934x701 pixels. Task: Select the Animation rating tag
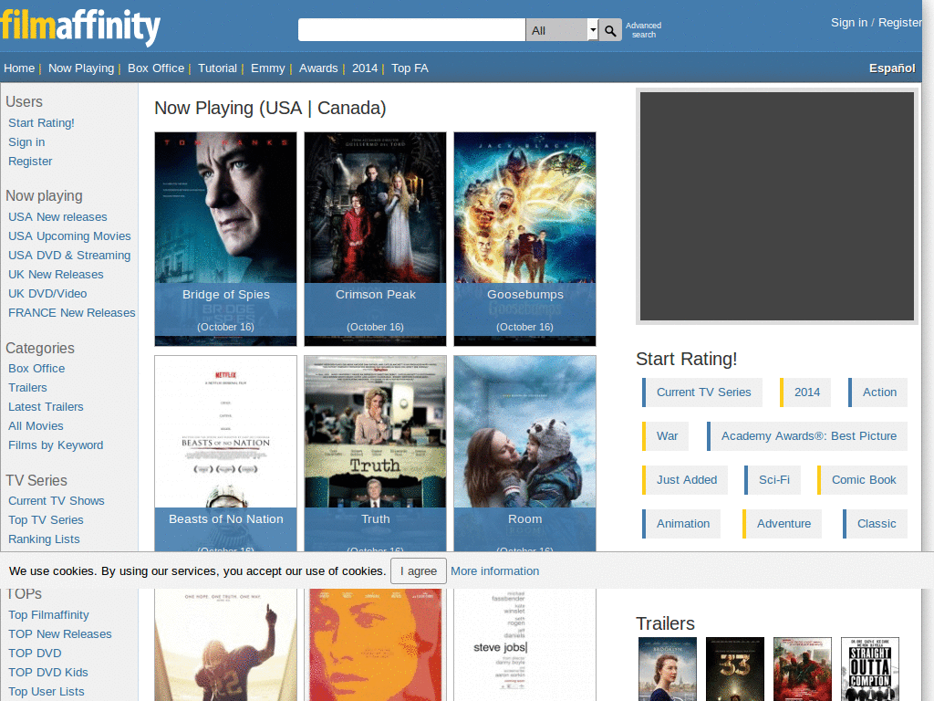[x=681, y=523]
